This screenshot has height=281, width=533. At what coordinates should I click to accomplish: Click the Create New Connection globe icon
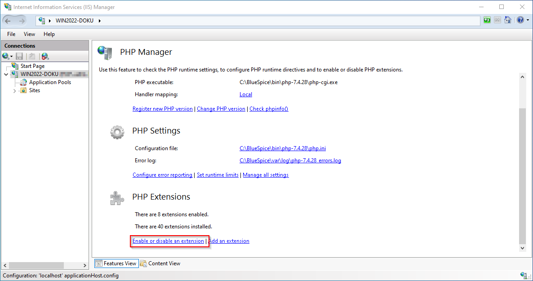[6, 56]
